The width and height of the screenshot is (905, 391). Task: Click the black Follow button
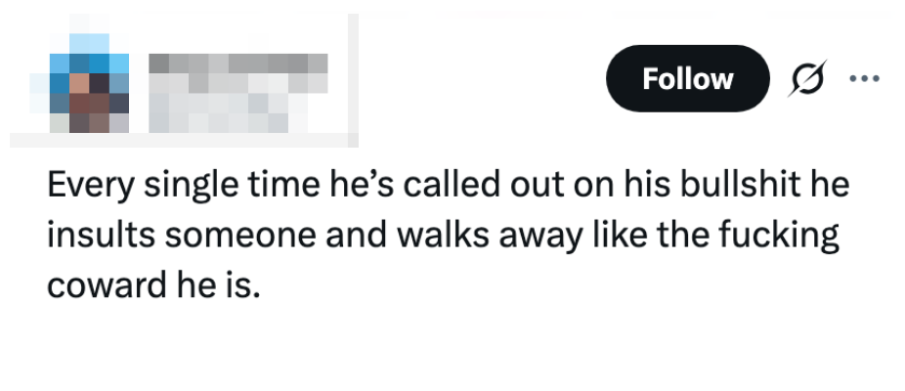pos(687,78)
